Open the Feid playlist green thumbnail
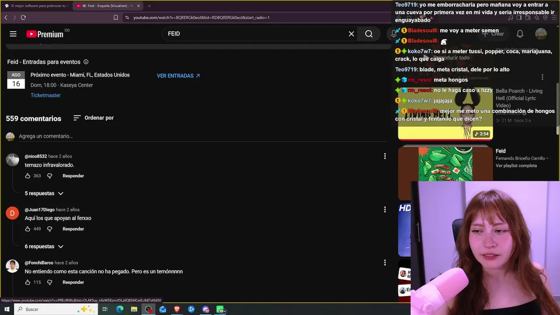 click(x=445, y=164)
